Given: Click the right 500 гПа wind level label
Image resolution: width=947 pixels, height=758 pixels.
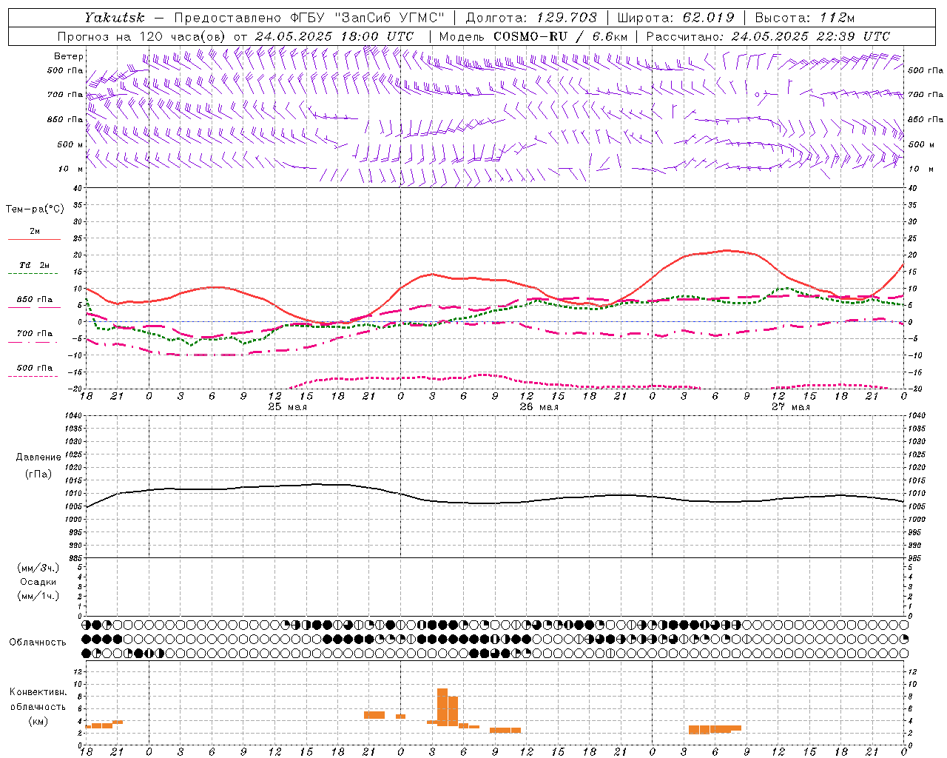Looking at the screenshot, I should pyautogui.click(x=926, y=71).
